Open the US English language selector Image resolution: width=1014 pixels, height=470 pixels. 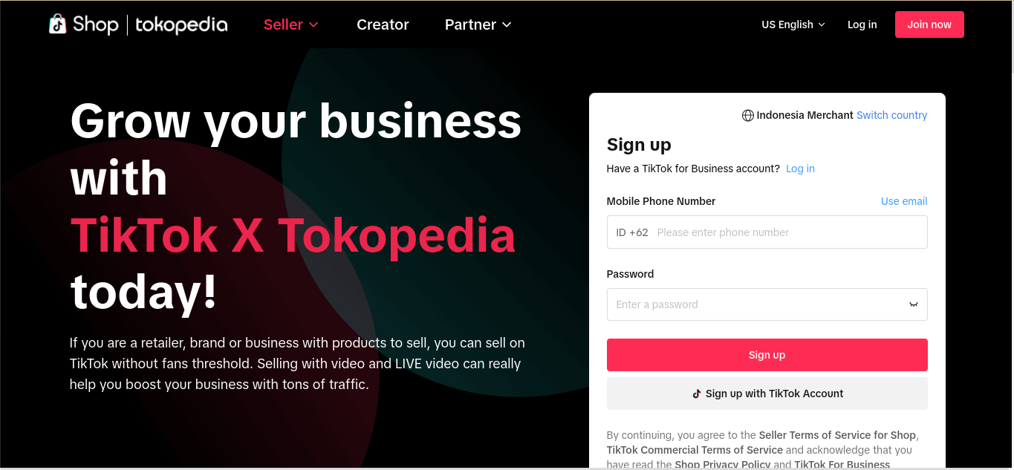pos(793,25)
